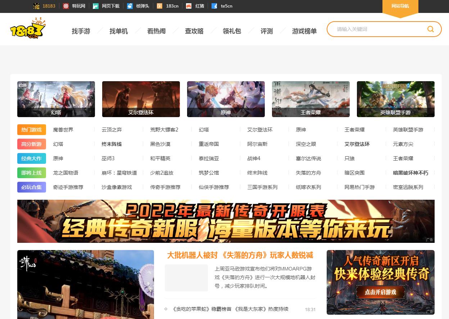Open the 大批机器人被封 headline article
This screenshot has height=319, width=449.
(x=240, y=255)
